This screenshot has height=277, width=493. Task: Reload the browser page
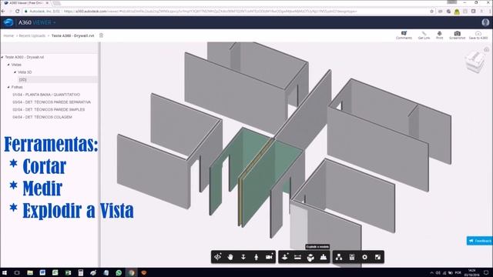coord(17,12)
